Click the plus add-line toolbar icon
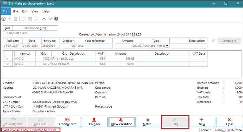This screenshot has height=132, width=243. [x=10, y=19]
